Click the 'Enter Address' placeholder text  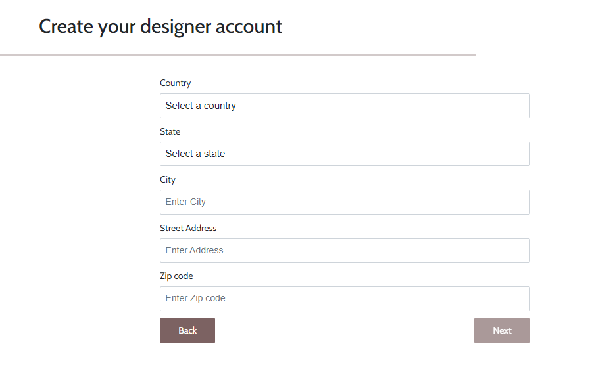194,250
